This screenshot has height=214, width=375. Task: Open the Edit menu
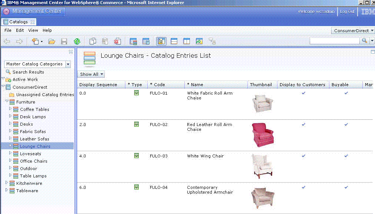tap(20, 30)
